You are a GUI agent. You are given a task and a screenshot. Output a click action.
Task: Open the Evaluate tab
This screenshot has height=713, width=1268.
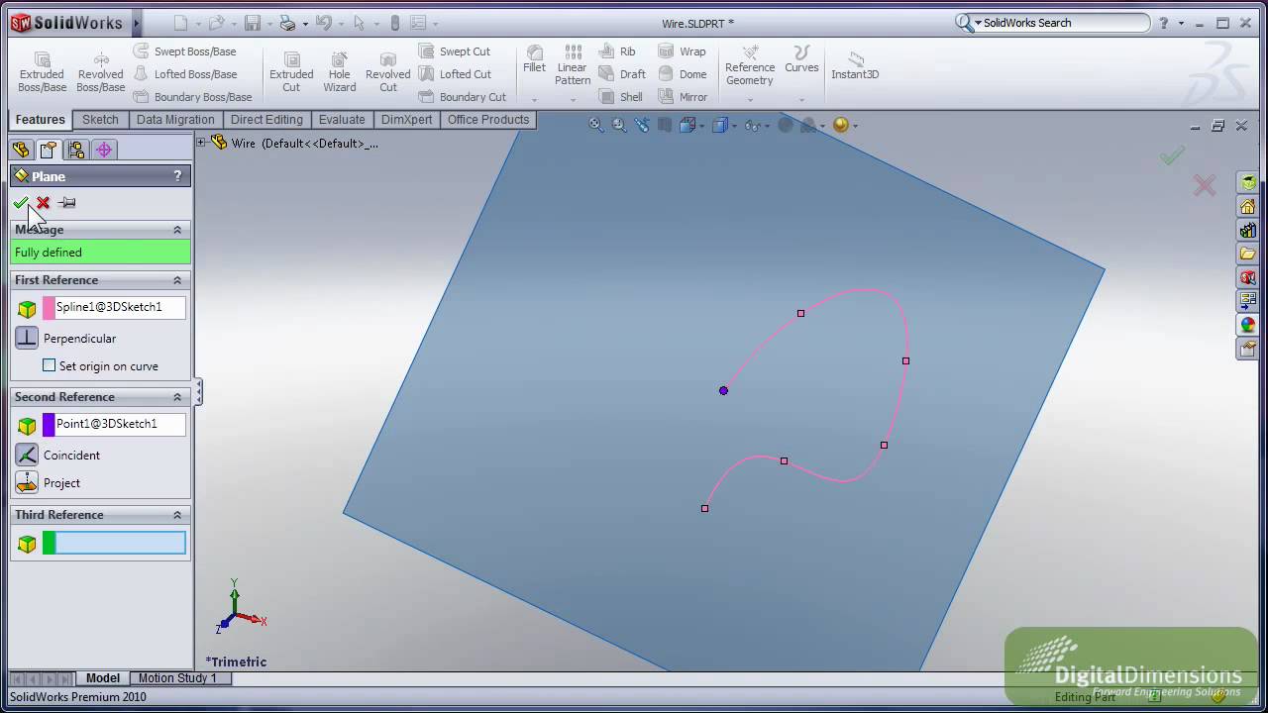(x=342, y=120)
